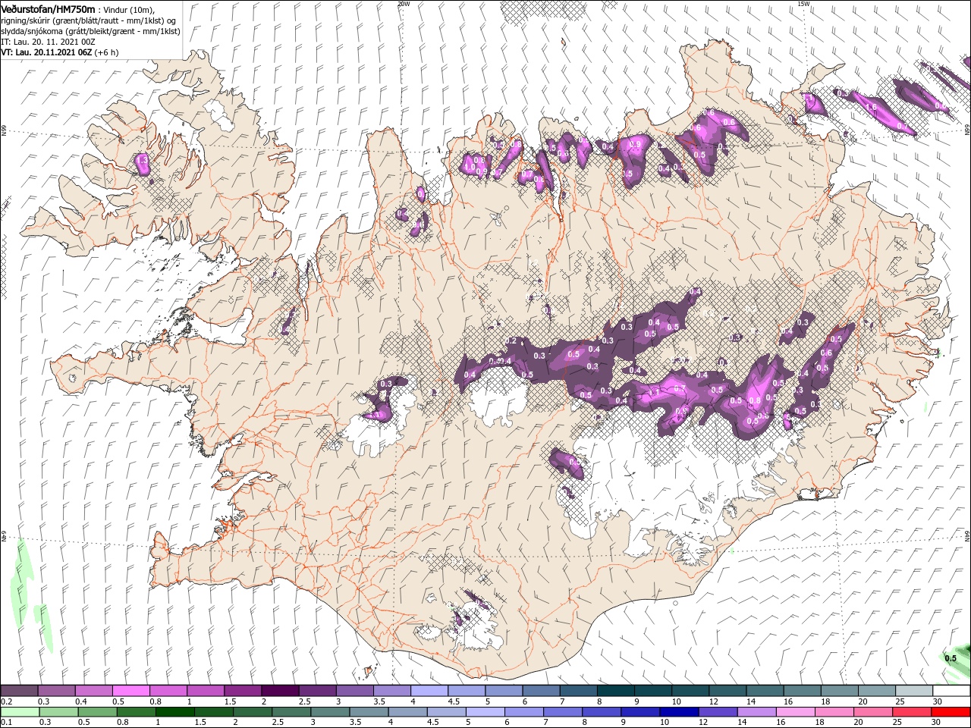Select the bright red 30 mm rain swatch

click(951, 712)
